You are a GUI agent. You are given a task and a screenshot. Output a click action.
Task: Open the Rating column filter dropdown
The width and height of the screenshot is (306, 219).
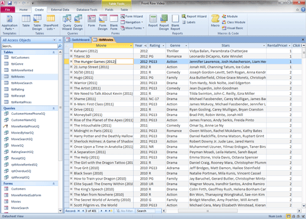pyautogui.click(x=163, y=46)
